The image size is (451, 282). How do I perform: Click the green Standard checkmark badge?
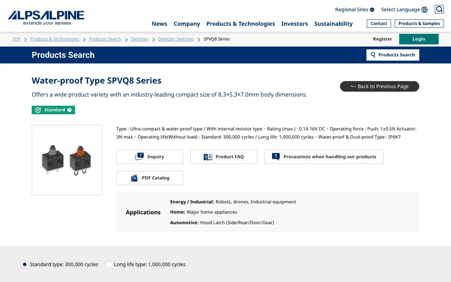pyautogui.click(x=53, y=110)
